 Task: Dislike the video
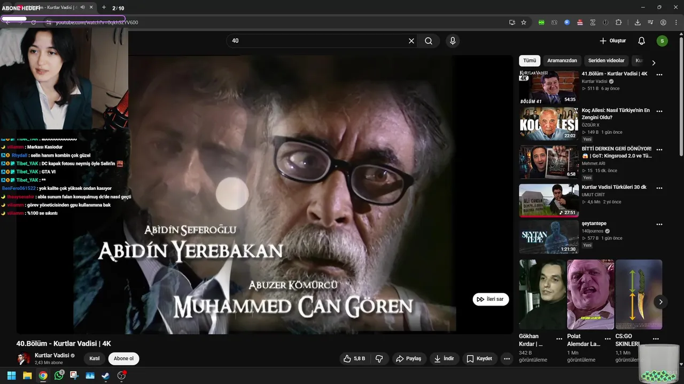tap(379, 359)
